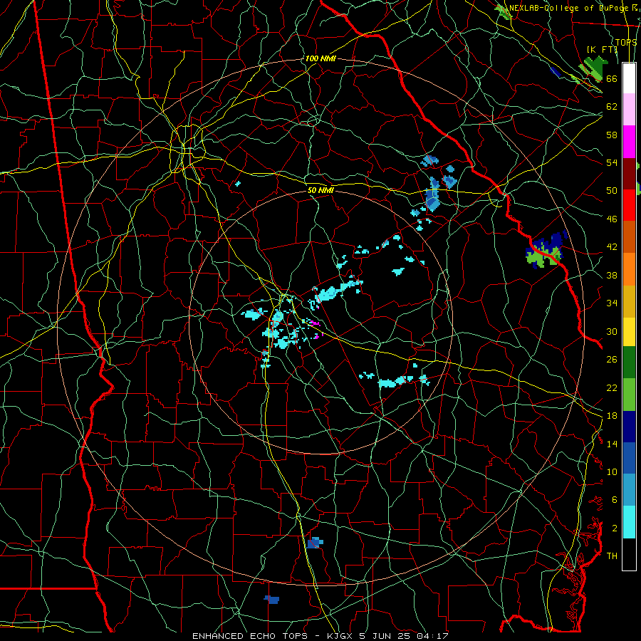Screen dimensions: 641x641
Task: Click the '34' legend value
Action: coord(612,303)
